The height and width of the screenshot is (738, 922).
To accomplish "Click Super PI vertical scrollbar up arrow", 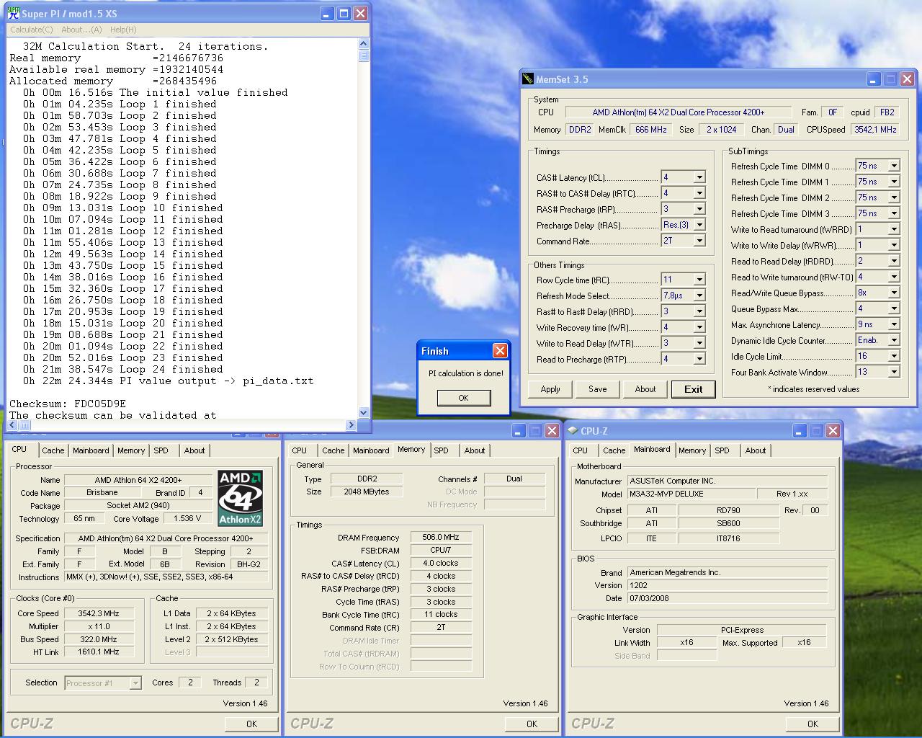I will coord(363,44).
